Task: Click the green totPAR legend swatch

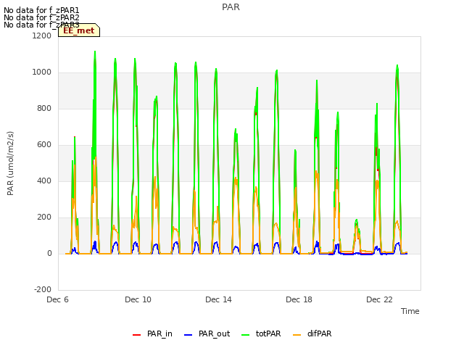Action: tap(245, 335)
